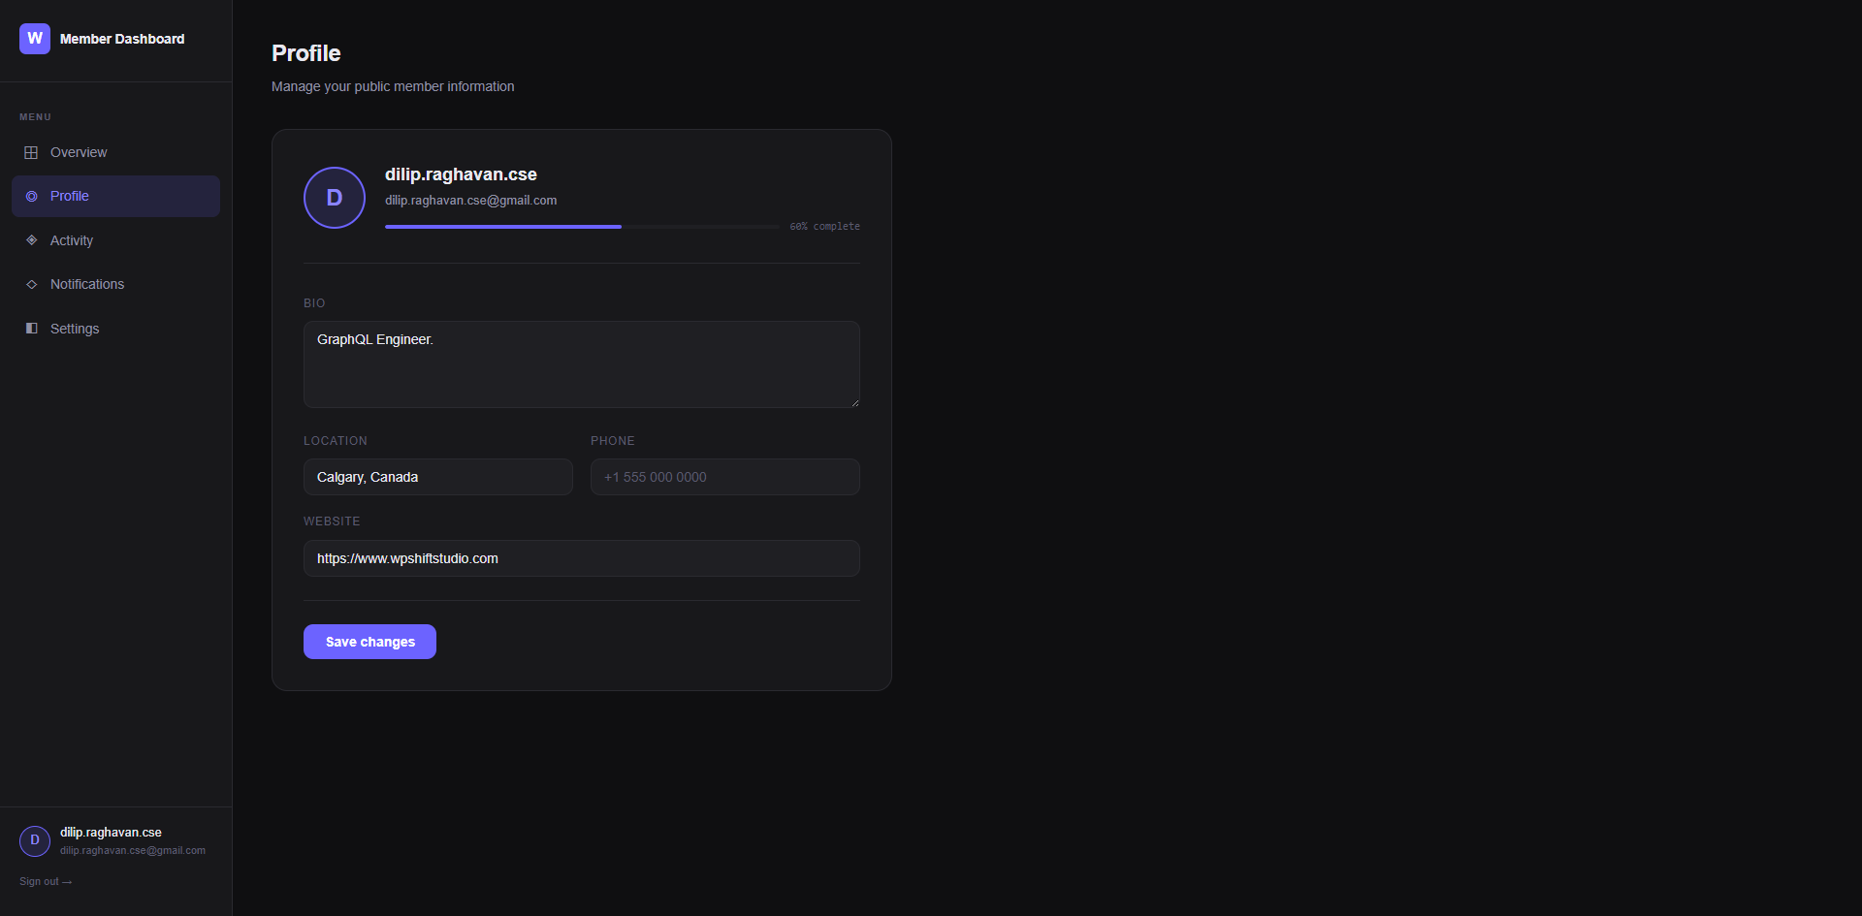Open Notifications from the sidebar
This screenshot has height=916, width=1862.
[87, 284]
